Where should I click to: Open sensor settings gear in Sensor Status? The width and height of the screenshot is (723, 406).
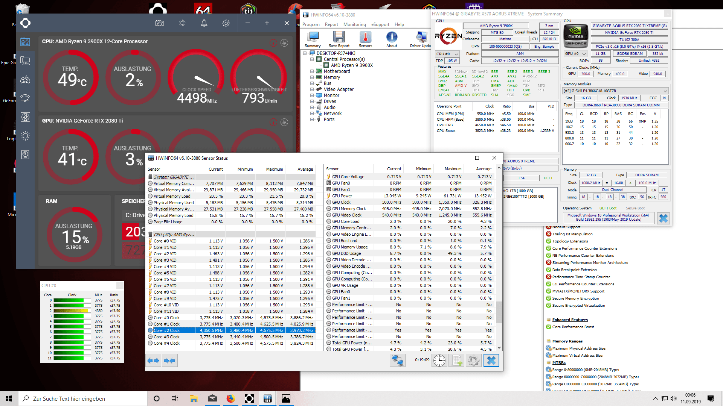tap(474, 361)
